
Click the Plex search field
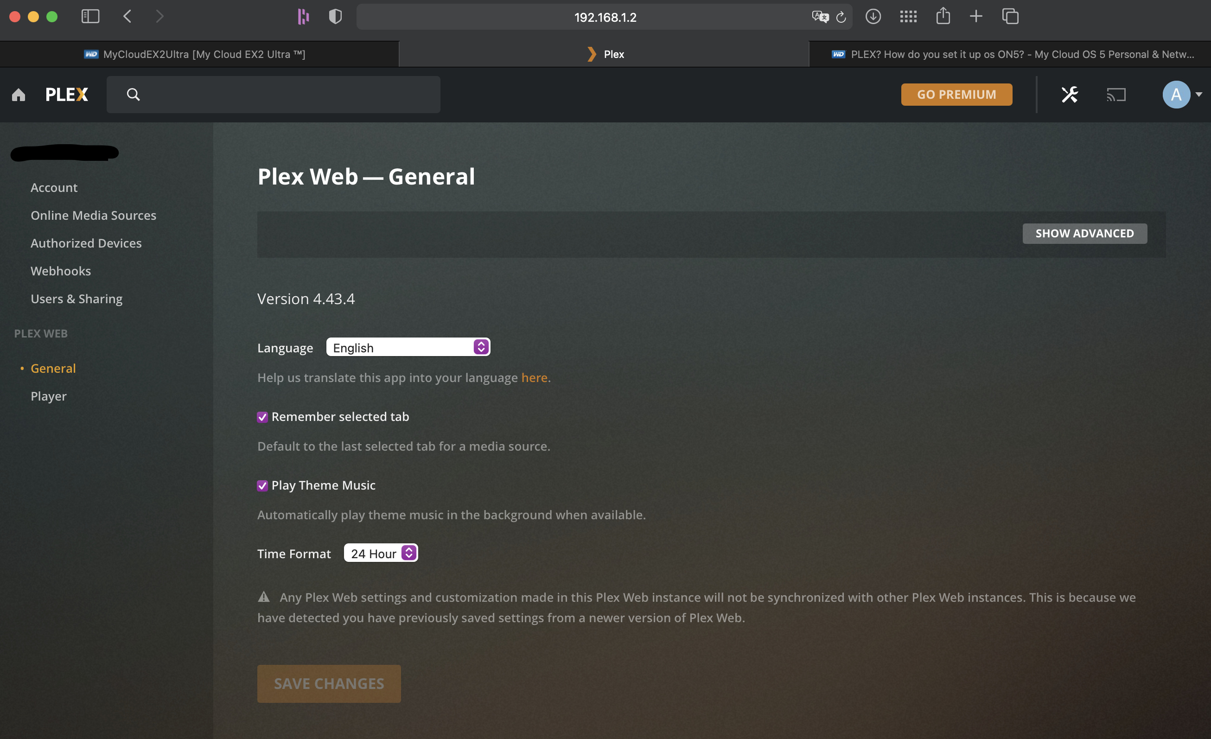(273, 94)
